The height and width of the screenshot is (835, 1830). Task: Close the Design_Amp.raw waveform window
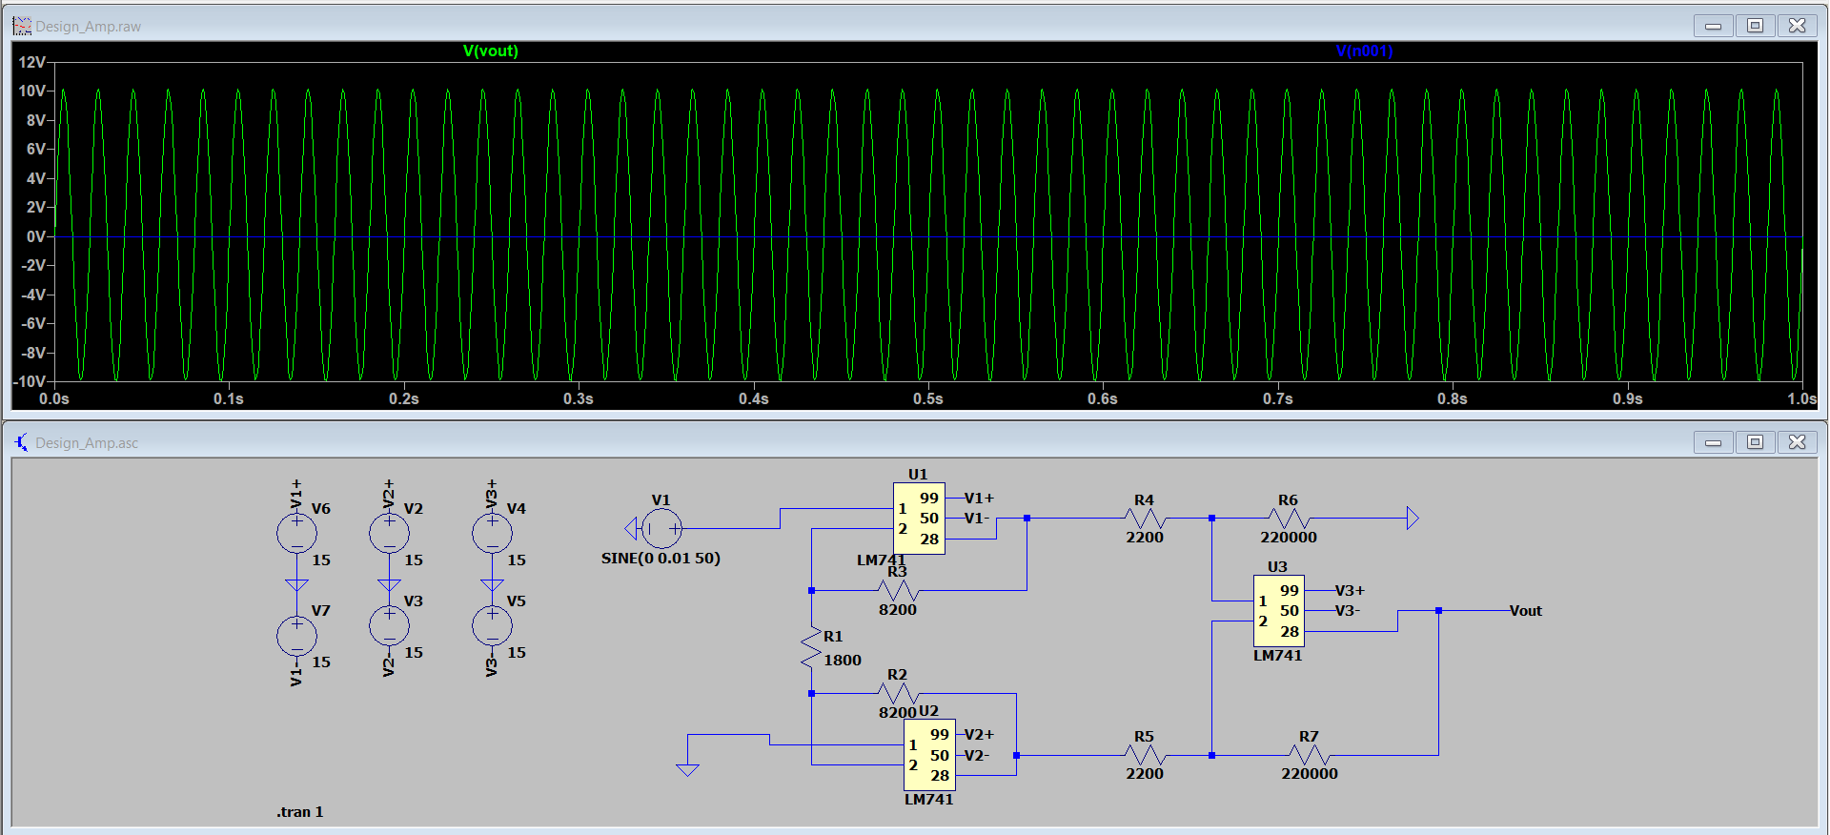1797,26
